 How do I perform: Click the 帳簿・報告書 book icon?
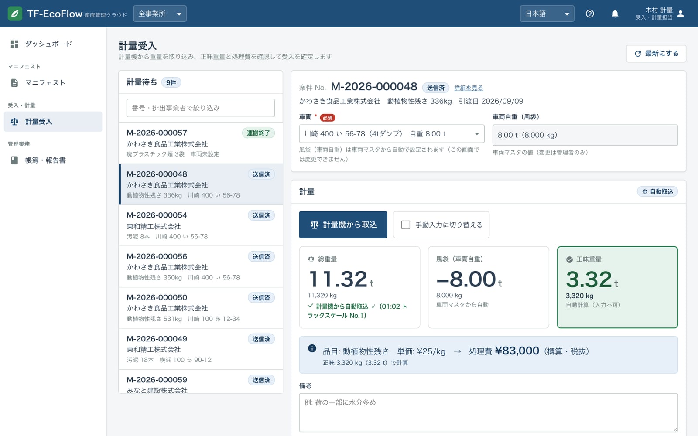[x=14, y=160]
